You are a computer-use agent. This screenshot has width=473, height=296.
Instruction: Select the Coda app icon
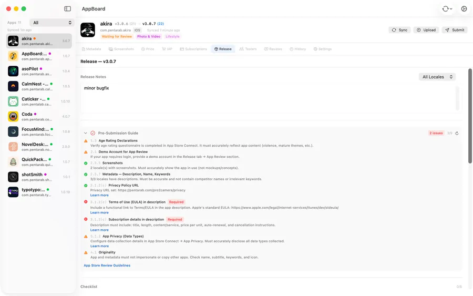(13, 116)
